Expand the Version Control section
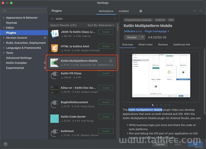Viewport: 206px width, 149px height. coord(4,38)
